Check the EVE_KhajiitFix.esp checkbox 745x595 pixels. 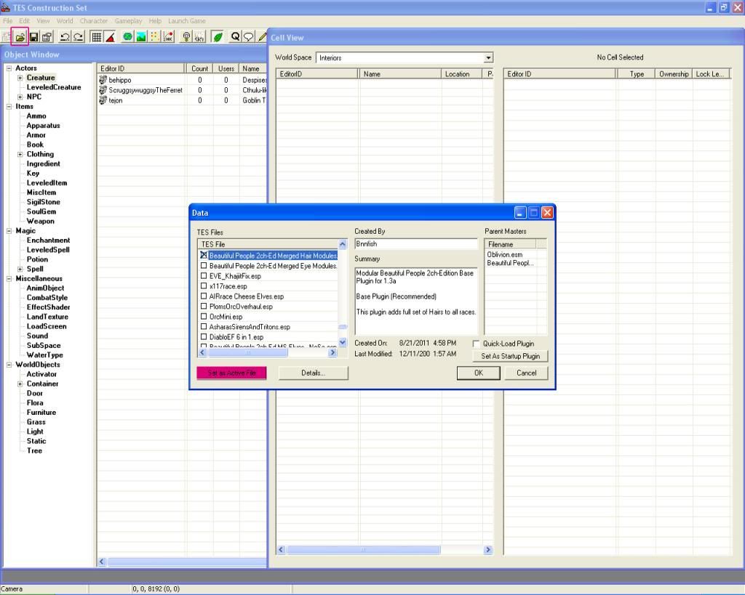click(x=204, y=276)
